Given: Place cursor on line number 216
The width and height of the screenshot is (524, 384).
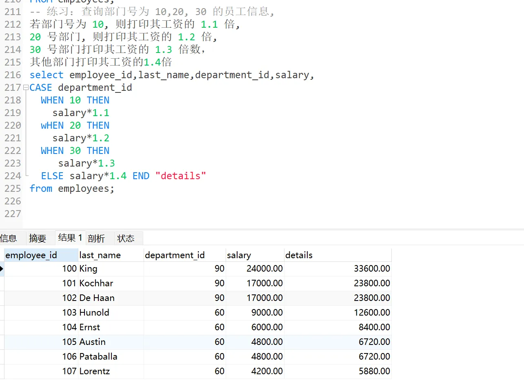Looking at the screenshot, I should 13,75.
